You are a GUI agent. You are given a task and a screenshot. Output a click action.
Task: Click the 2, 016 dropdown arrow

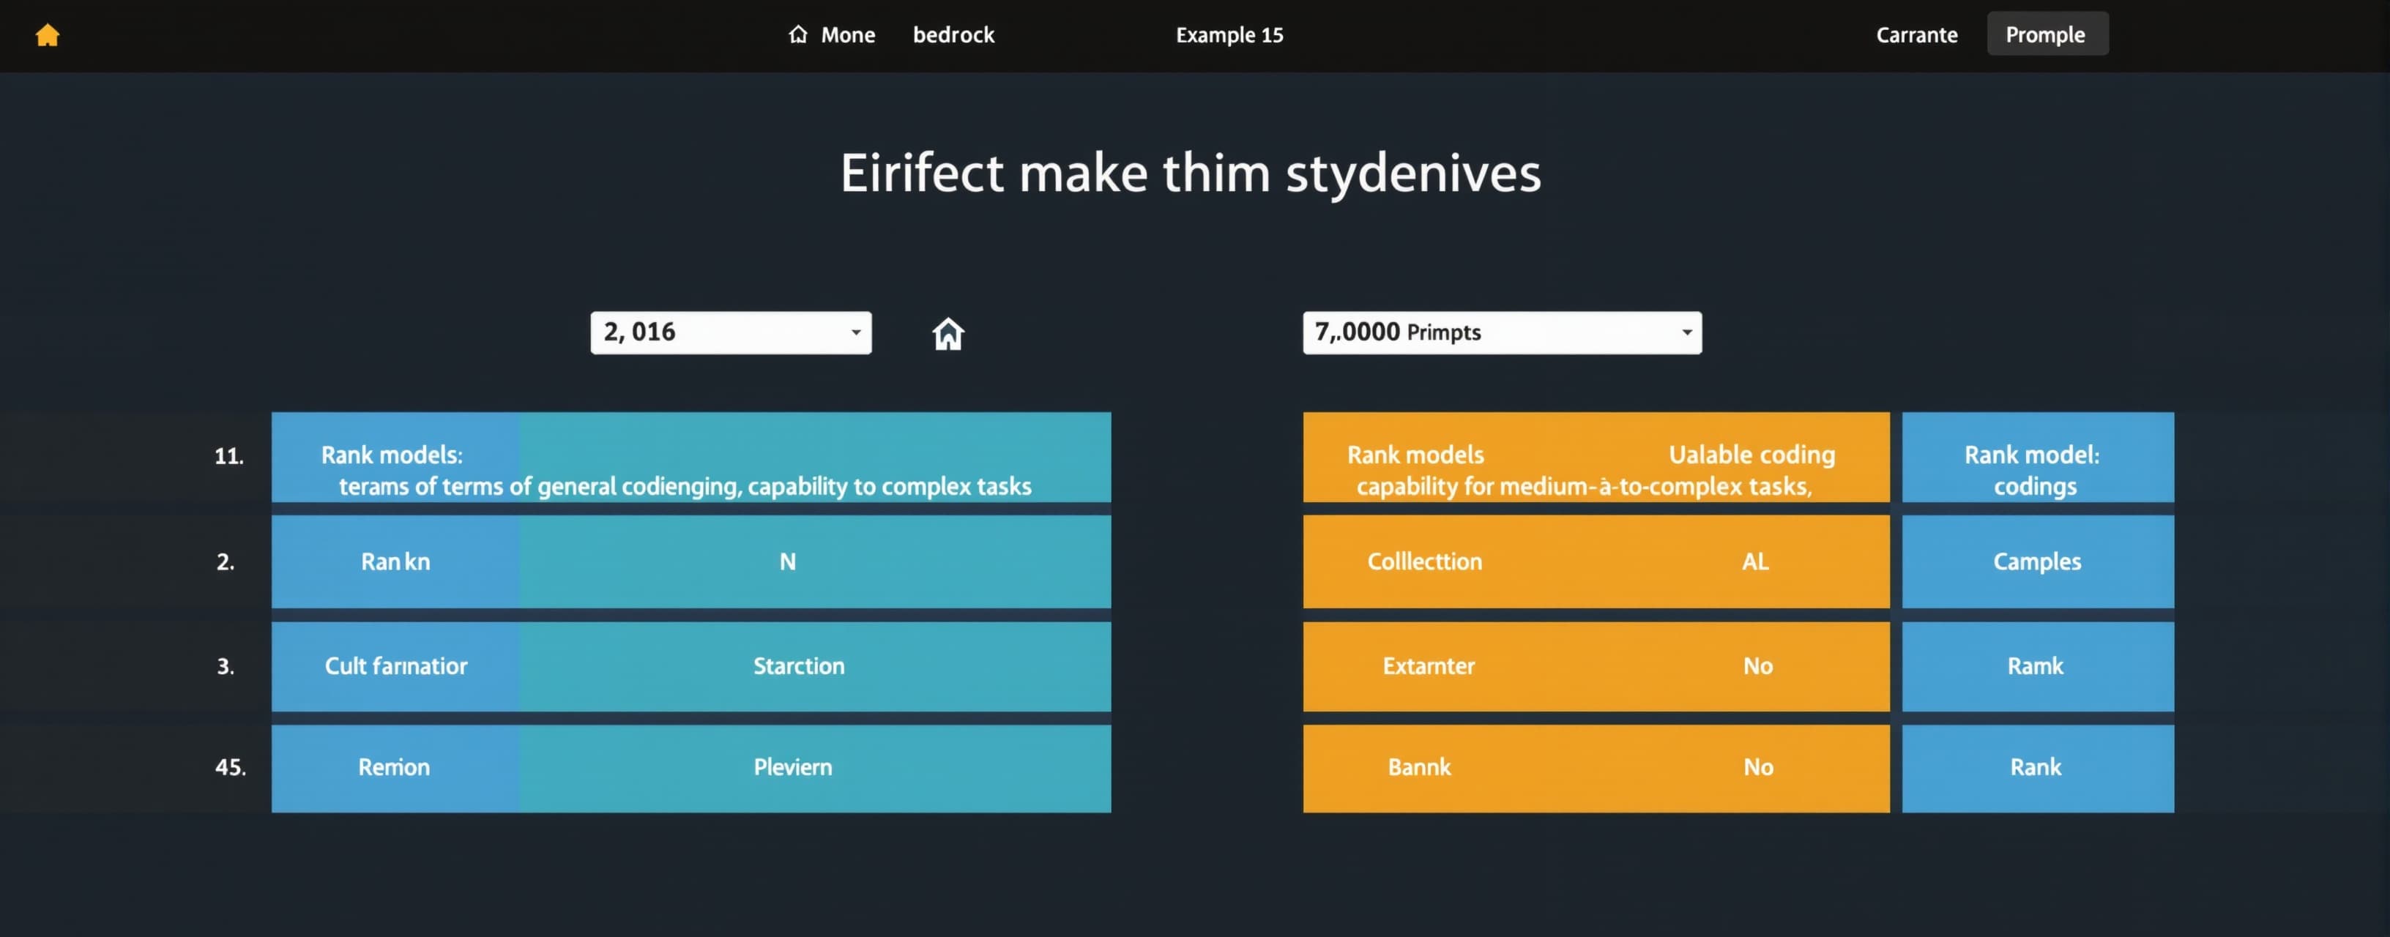(855, 332)
